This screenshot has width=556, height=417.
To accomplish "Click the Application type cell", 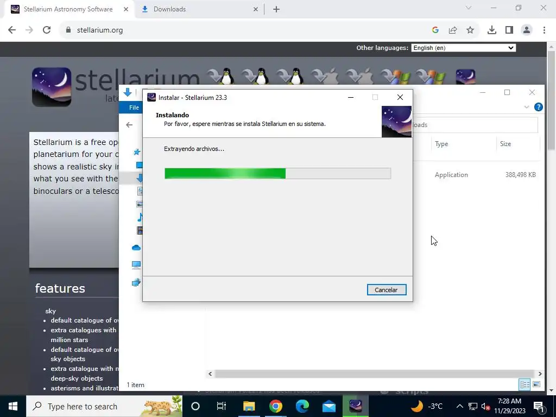I will click(x=451, y=175).
